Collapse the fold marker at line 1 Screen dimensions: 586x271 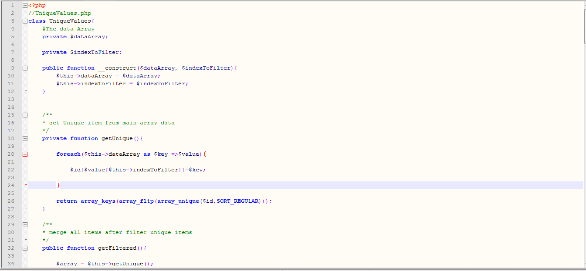click(25, 6)
